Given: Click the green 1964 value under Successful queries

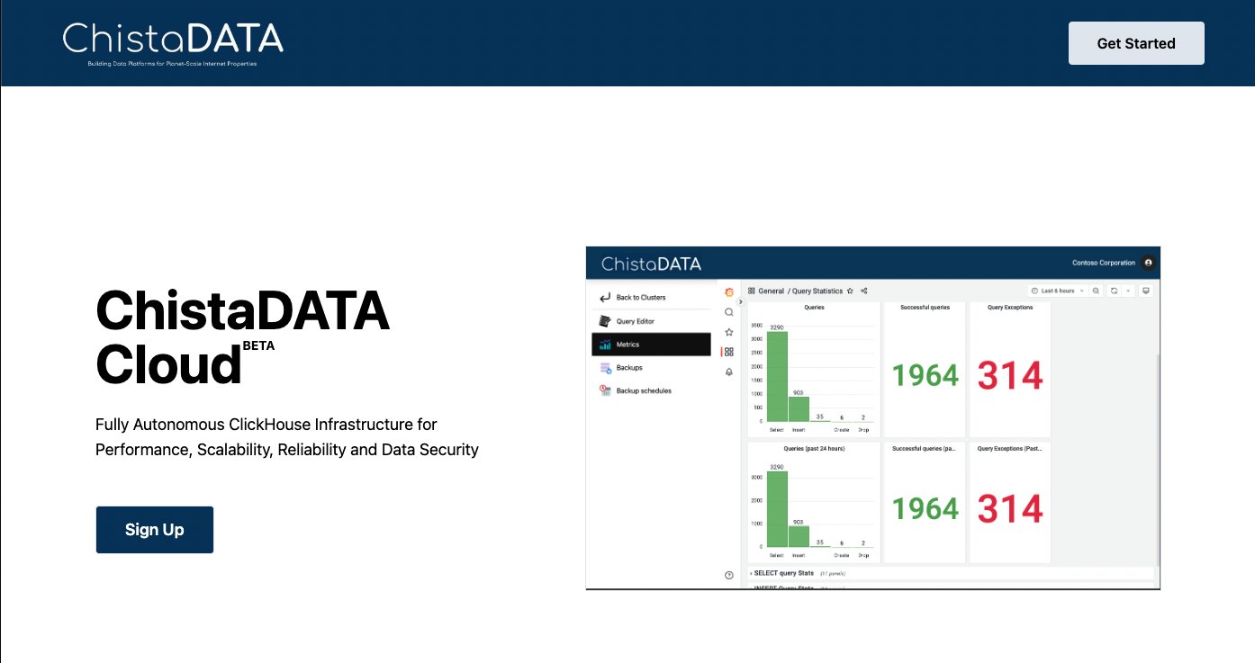Looking at the screenshot, I should [x=925, y=375].
